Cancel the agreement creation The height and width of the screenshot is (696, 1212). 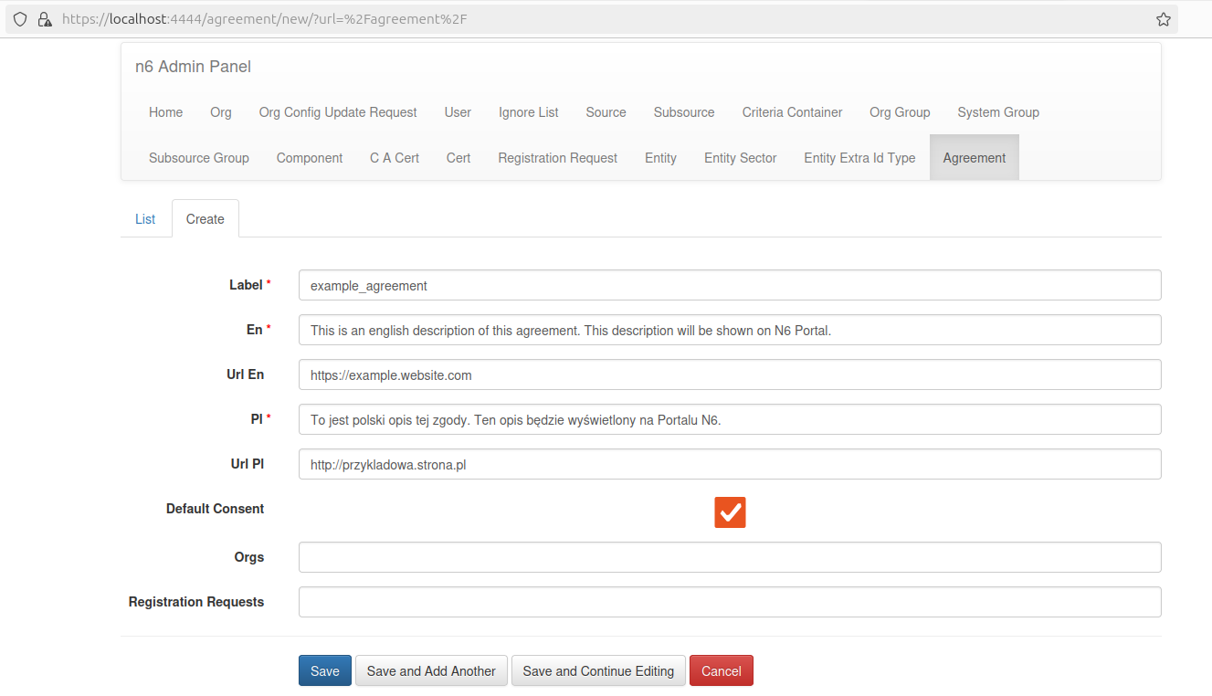[722, 670]
